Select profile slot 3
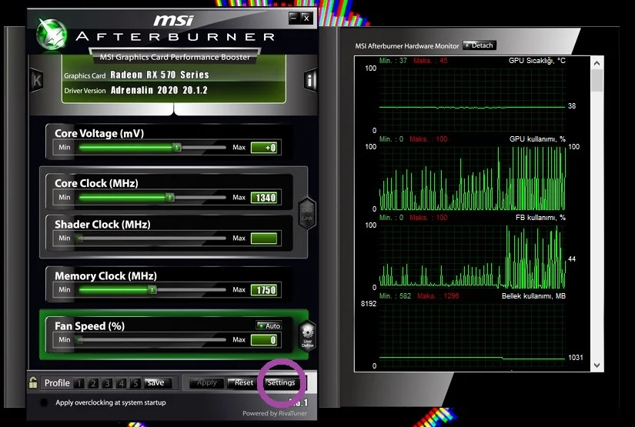The height and width of the screenshot is (427, 635). pyautogui.click(x=107, y=383)
